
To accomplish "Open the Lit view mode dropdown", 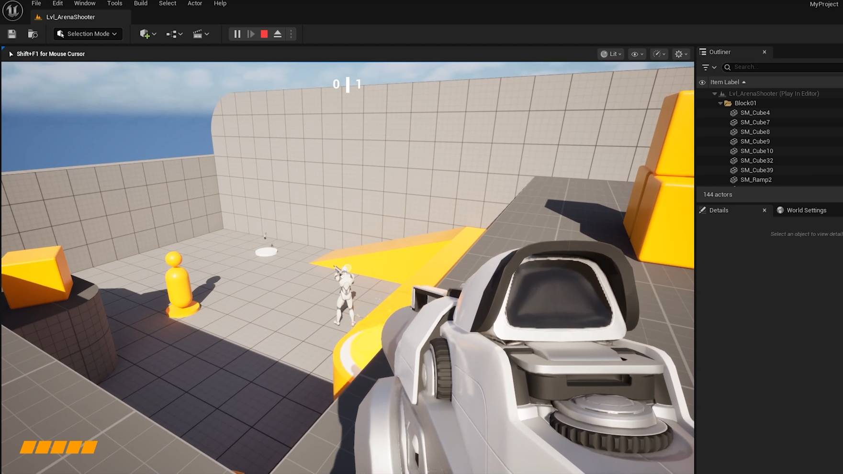I will pos(610,54).
